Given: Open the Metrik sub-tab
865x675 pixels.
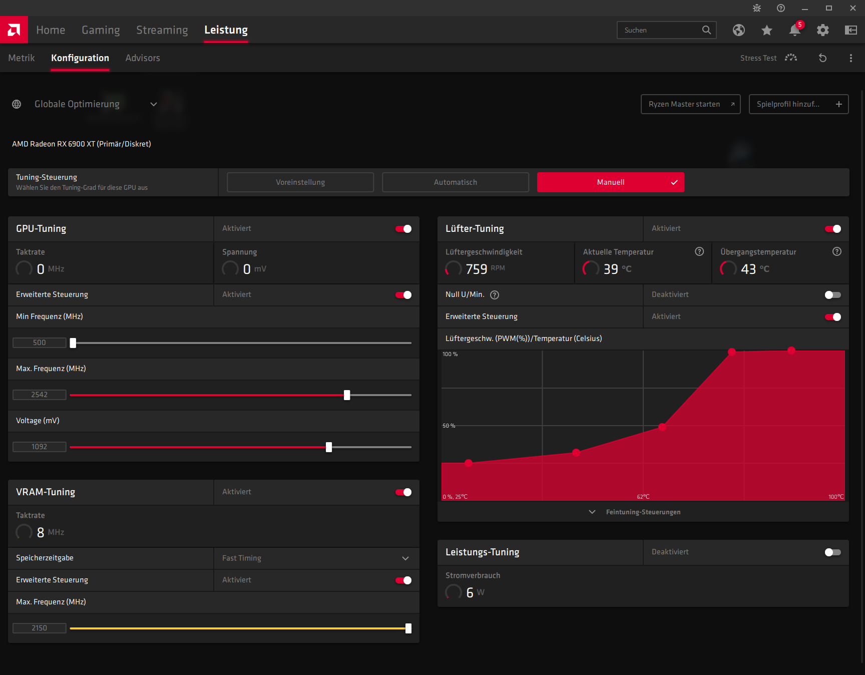Looking at the screenshot, I should coord(22,58).
